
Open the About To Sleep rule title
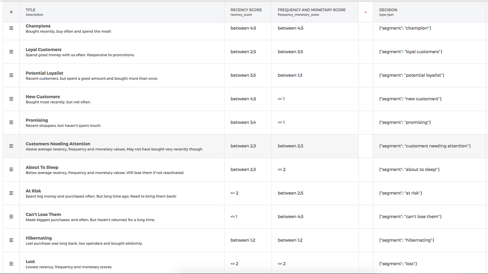click(42, 167)
